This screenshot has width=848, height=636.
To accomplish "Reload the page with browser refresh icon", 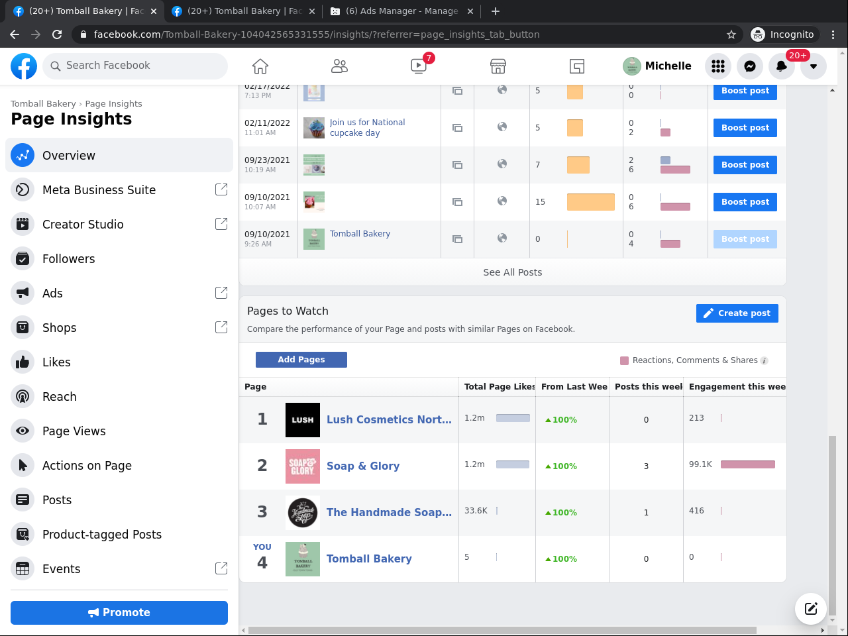I will pyautogui.click(x=57, y=34).
